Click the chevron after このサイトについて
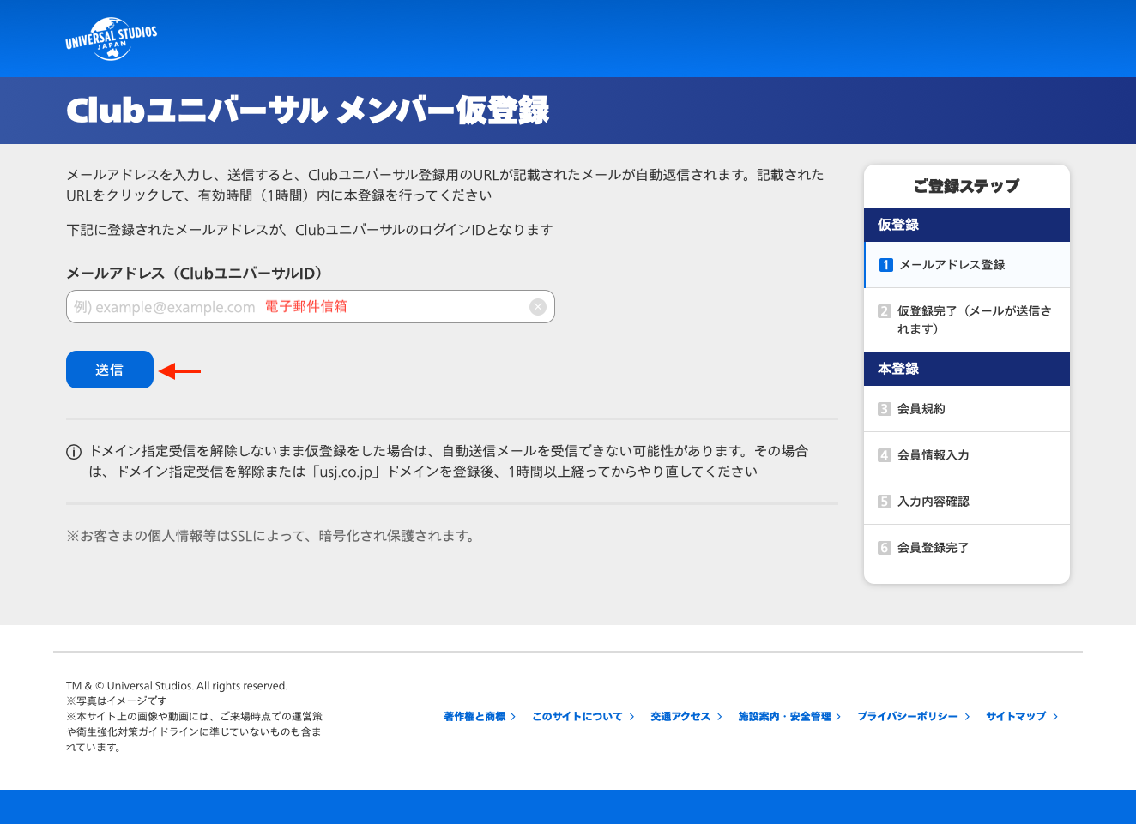Viewport: 1136px width, 824px height. click(x=631, y=717)
